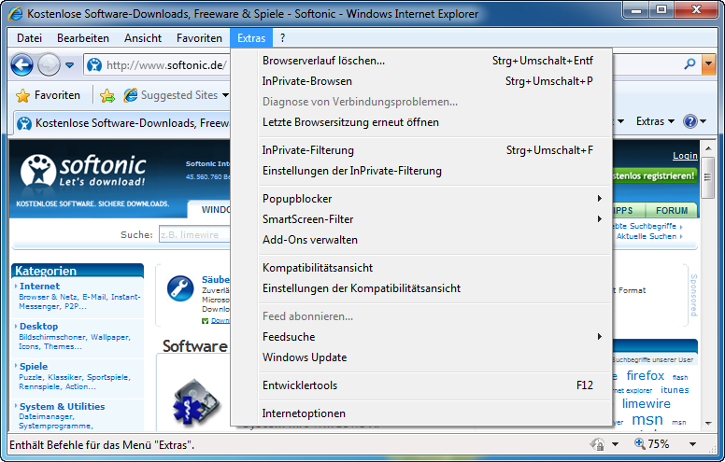This screenshot has width=725, height=462.
Task: Click the Internet category link
Action: point(39,287)
